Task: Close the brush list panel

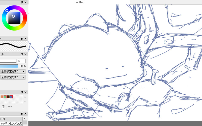Action: (26, 114)
